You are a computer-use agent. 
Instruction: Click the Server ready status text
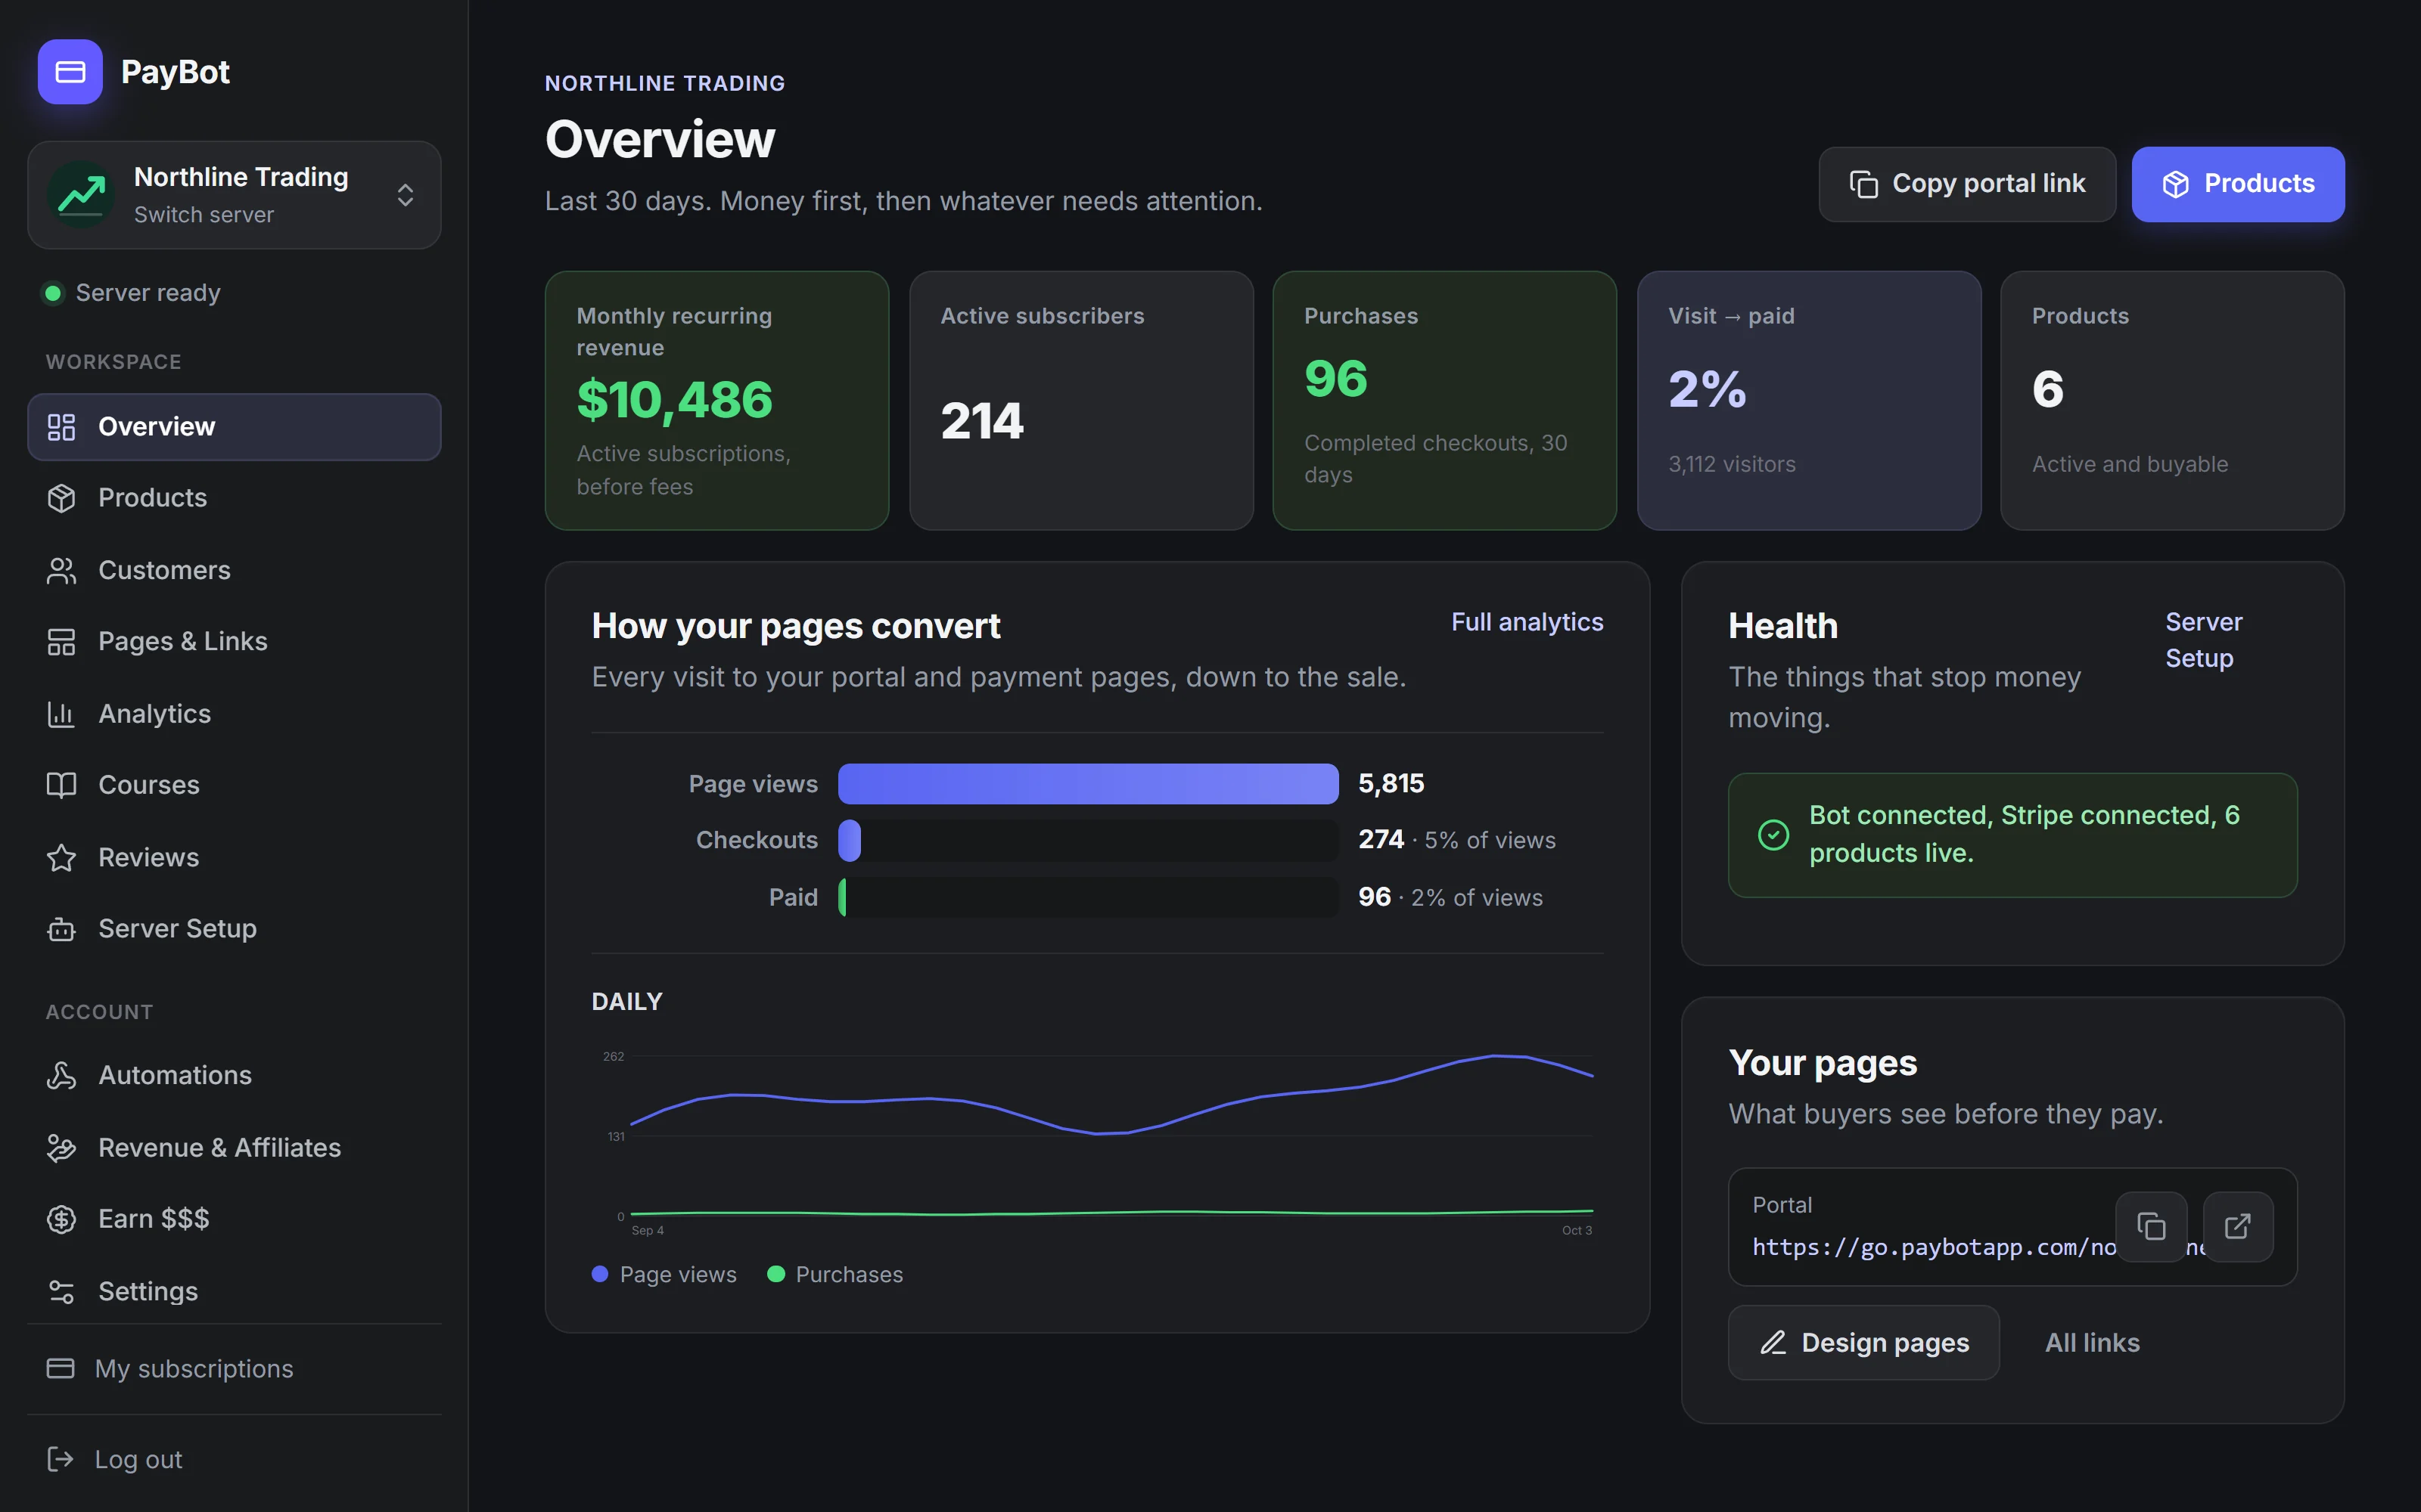pos(148,293)
